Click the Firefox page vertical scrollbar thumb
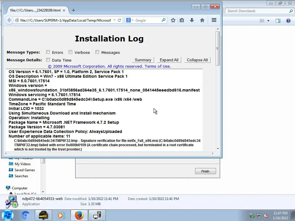 (218, 48)
